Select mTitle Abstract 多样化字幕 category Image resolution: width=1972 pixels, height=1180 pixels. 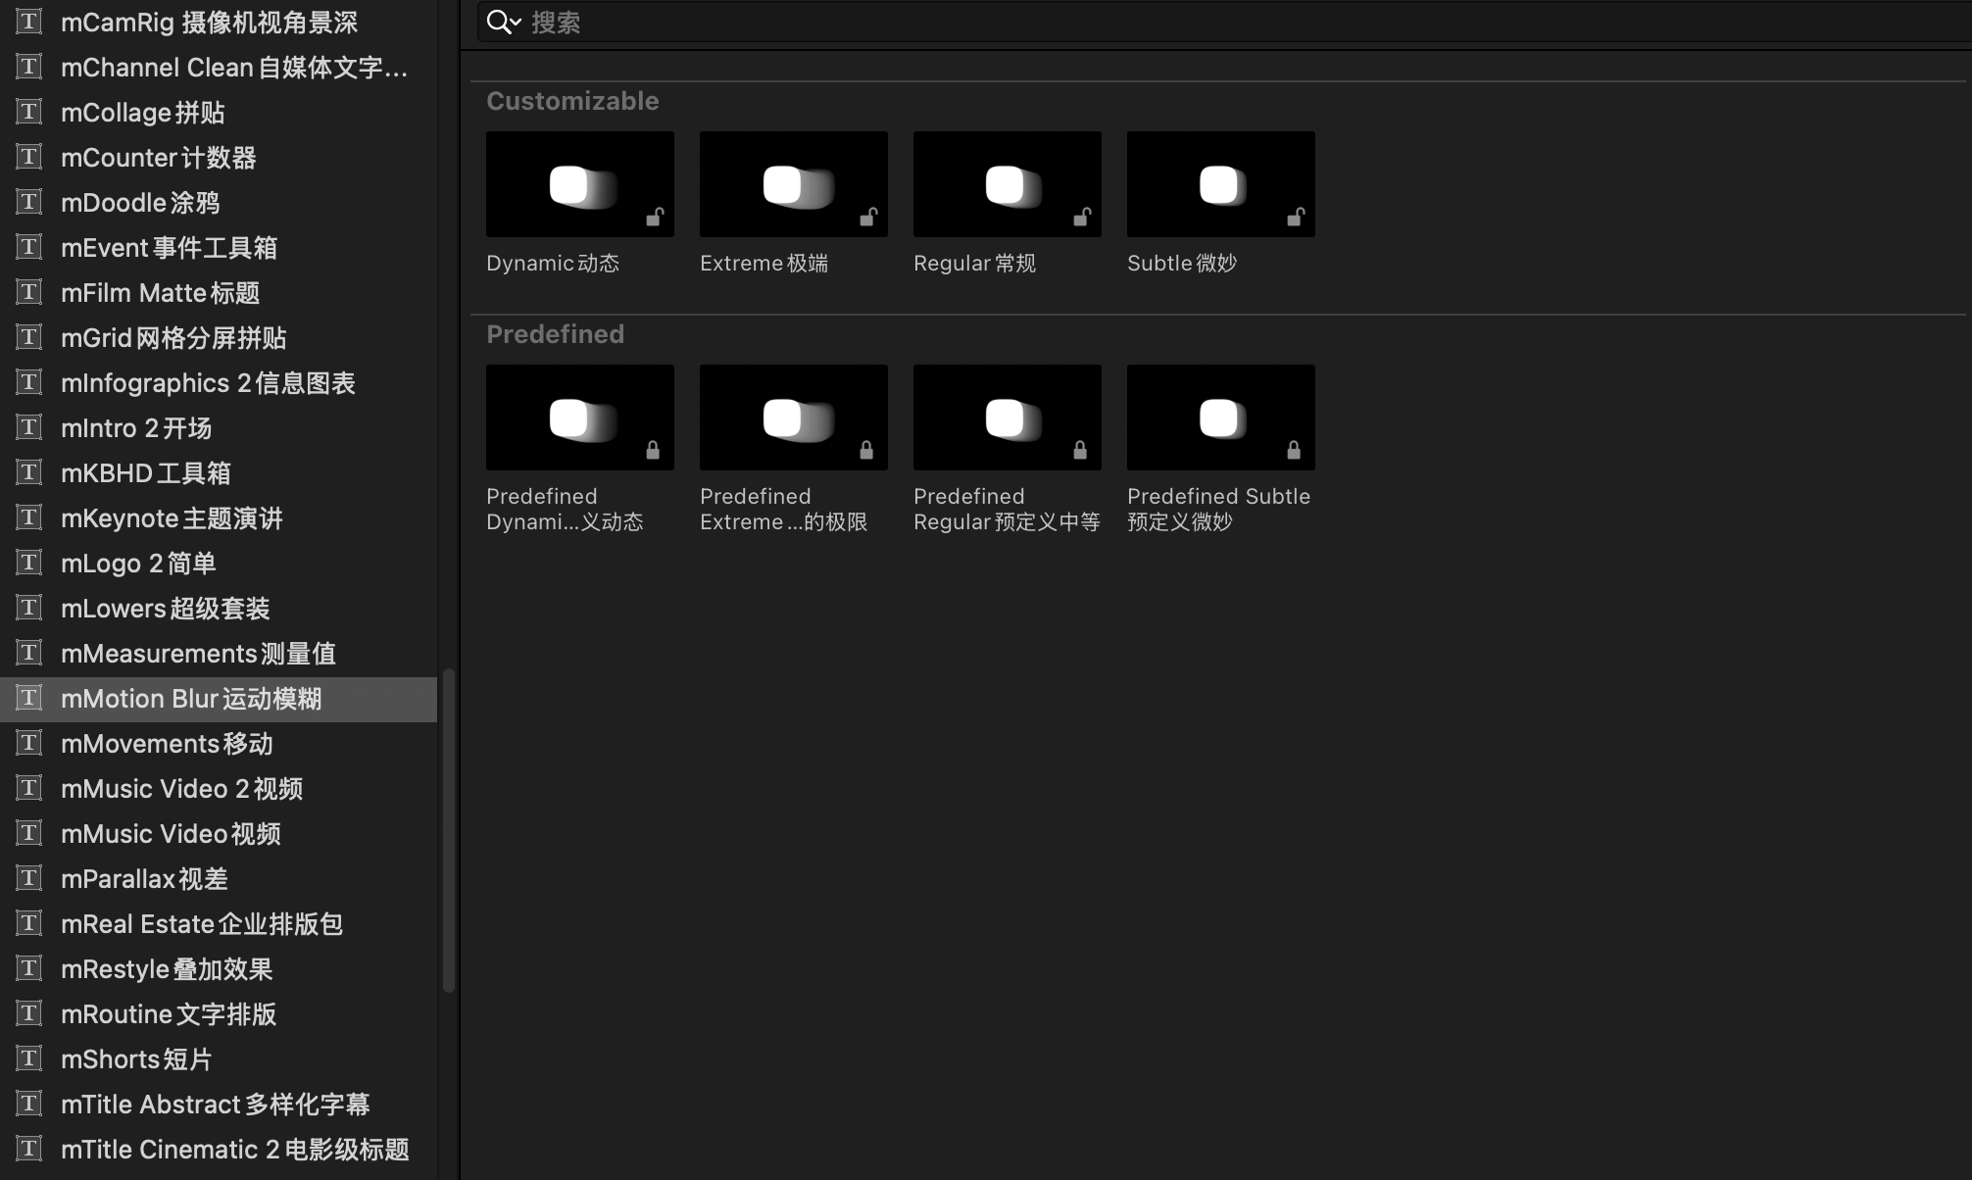[x=219, y=1105]
